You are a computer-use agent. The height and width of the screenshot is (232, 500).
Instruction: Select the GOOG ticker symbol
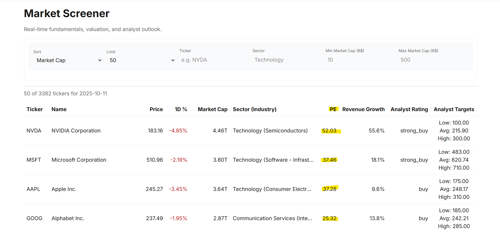[x=35, y=218]
